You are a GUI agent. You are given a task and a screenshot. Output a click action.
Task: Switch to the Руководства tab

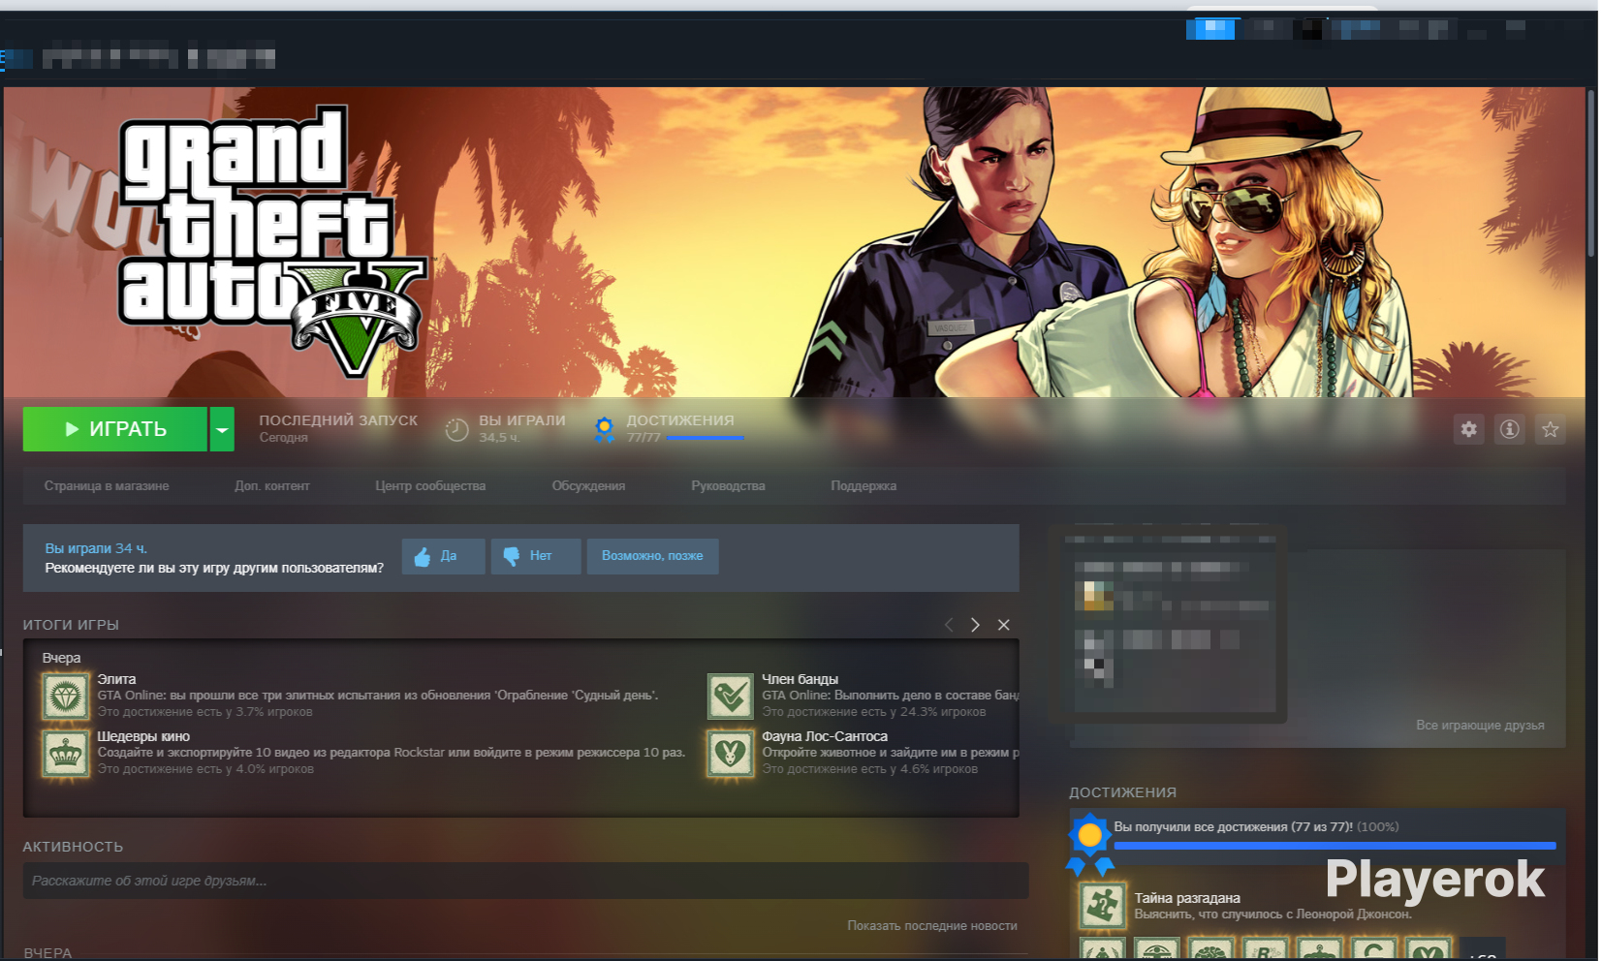(728, 486)
